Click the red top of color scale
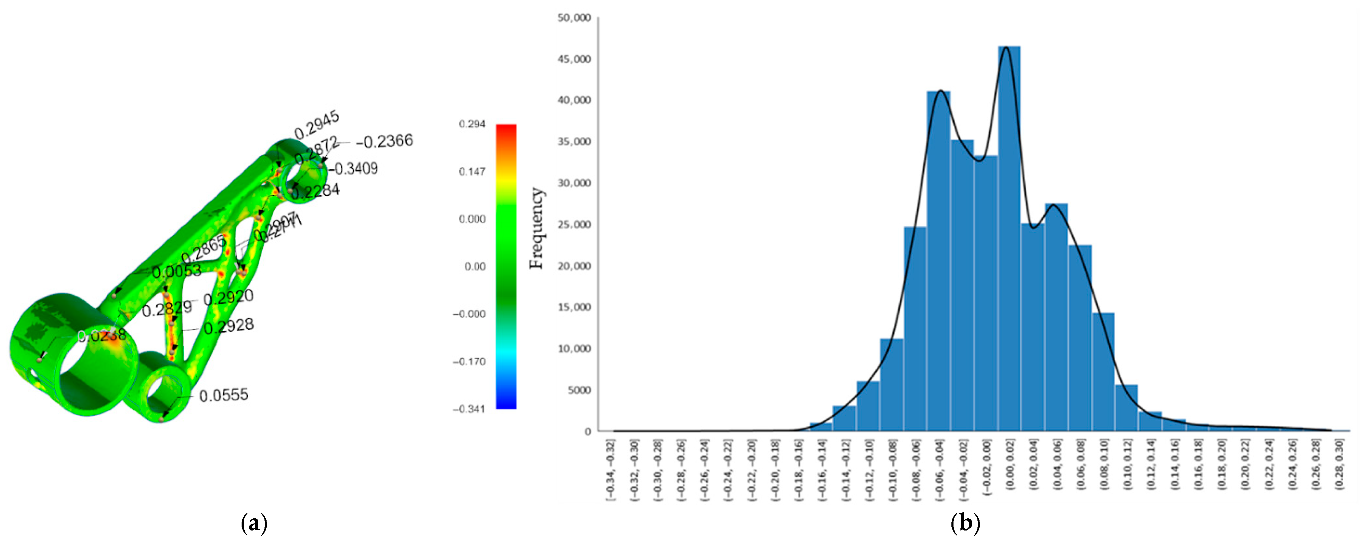The height and width of the screenshot is (543, 1361). 506,128
